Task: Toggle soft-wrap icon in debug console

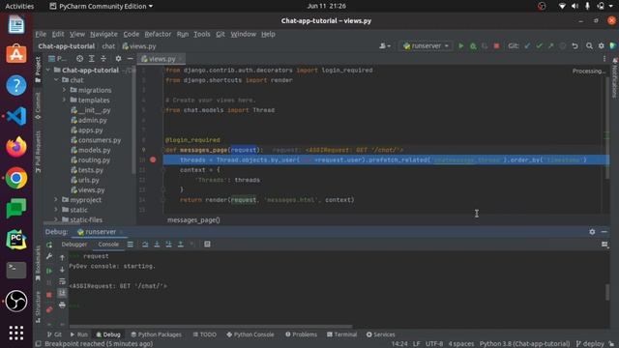Action: [62, 281]
